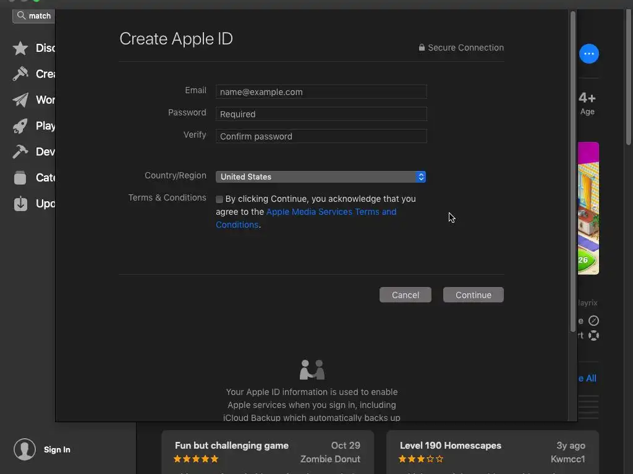The height and width of the screenshot is (474, 633).
Task: Click the main window scrollbar at right
Action: click(x=628, y=77)
